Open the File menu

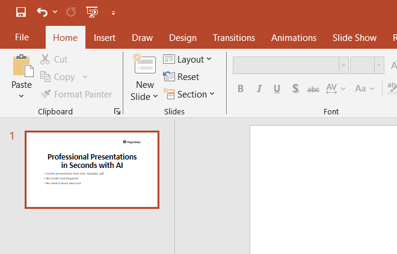click(22, 37)
